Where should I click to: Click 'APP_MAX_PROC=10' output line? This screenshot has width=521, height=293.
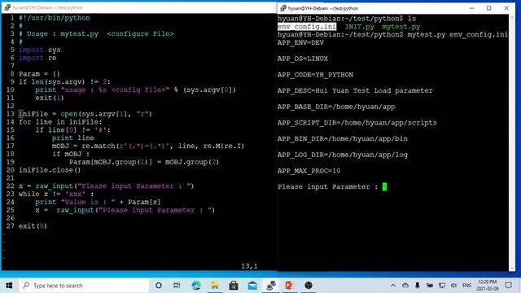[309, 171]
